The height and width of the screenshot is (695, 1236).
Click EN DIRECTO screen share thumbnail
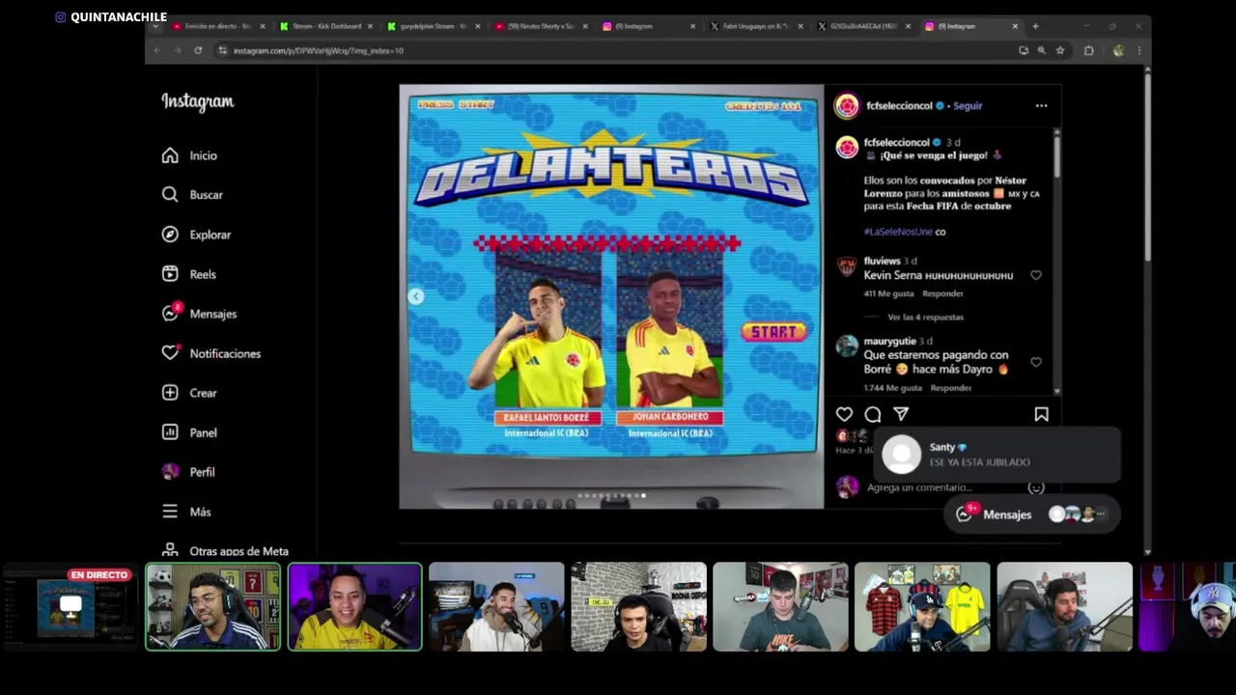pyautogui.click(x=70, y=606)
